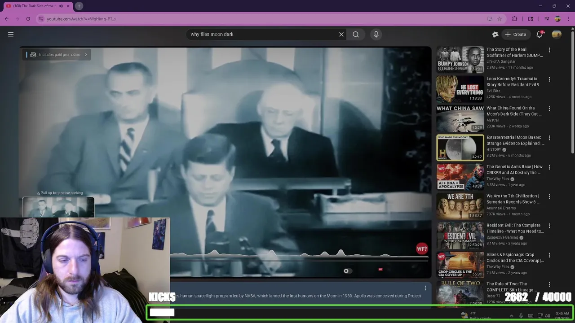575x323 pixels.
Task: Click the taskbar microphone icon
Action: pyautogui.click(x=521, y=316)
